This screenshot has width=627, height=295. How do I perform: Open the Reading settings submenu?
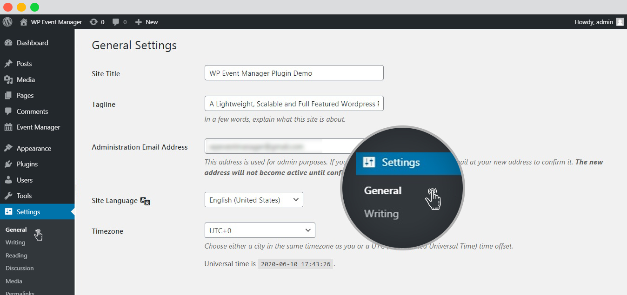[x=16, y=256]
